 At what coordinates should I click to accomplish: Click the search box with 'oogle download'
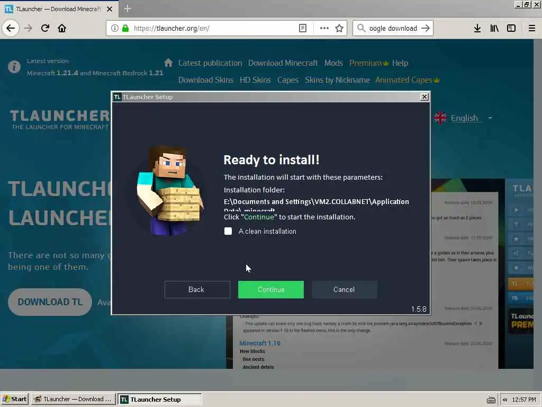tap(393, 28)
